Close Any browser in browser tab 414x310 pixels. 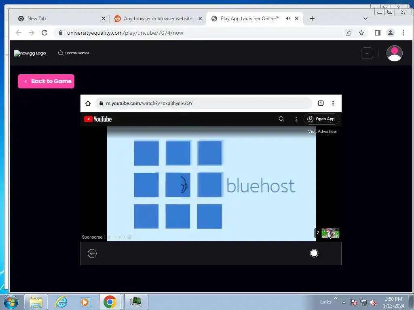(x=200, y=19)
